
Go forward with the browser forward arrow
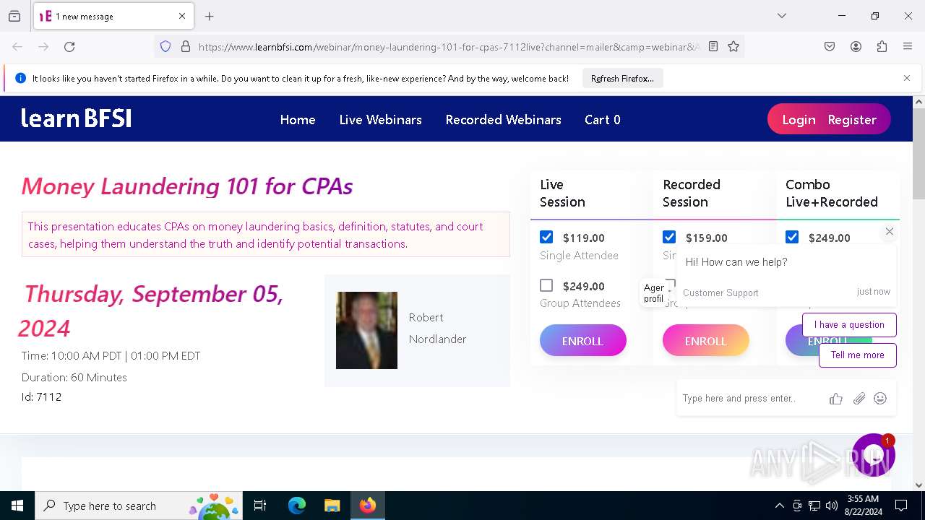coord(43,47)
